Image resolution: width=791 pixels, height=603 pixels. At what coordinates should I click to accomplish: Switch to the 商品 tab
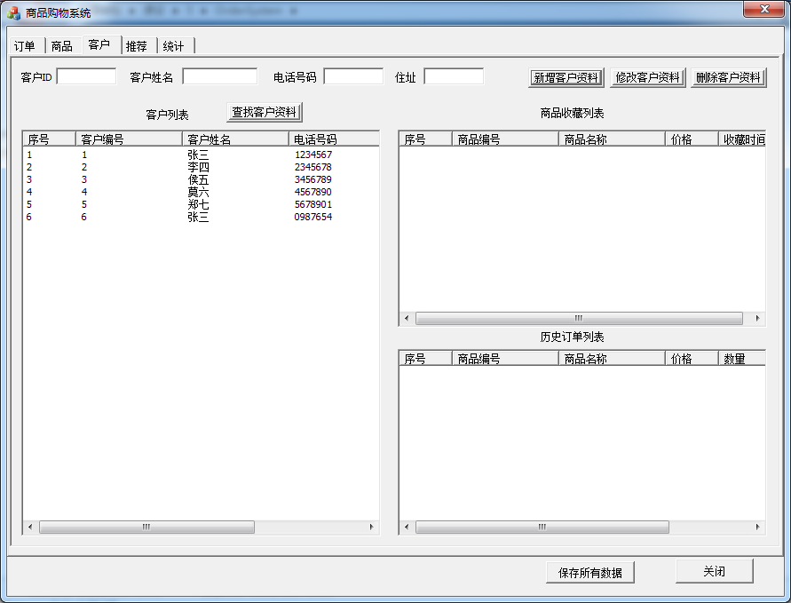tap(62, 46)
